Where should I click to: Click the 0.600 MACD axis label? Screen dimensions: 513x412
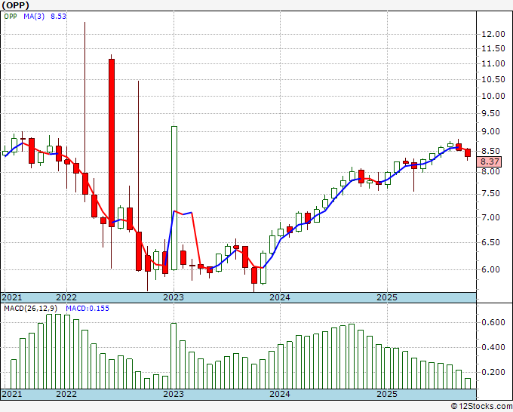pos(493,323)
